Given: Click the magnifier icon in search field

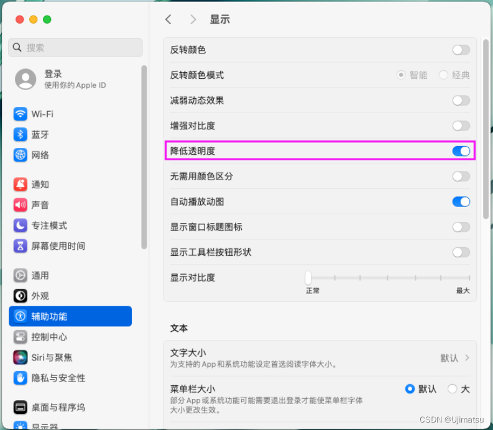Looking at the screenshot, I should point(17,47).
